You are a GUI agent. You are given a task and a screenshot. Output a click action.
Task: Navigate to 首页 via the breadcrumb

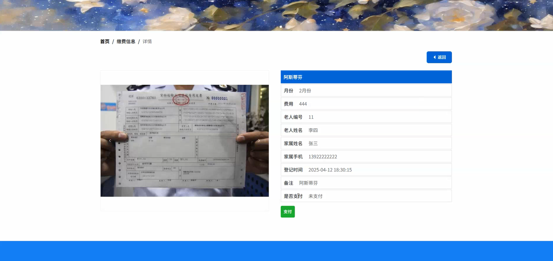(104, 41)
